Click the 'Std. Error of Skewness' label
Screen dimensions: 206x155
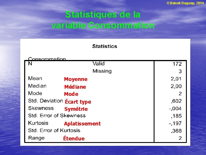[57, 116]
